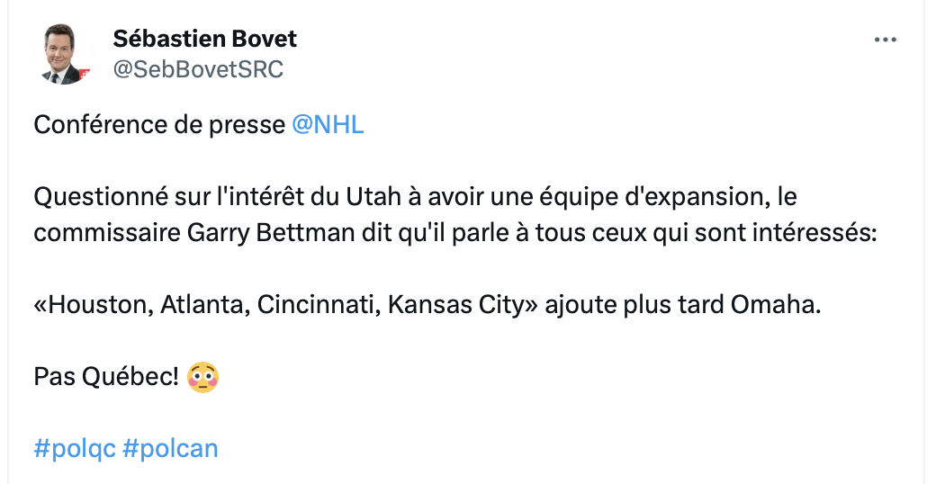Click the word 'intéressés:' ending the paragraph
The height and width of the screenshot is (484, 936).
pos(814,232)
